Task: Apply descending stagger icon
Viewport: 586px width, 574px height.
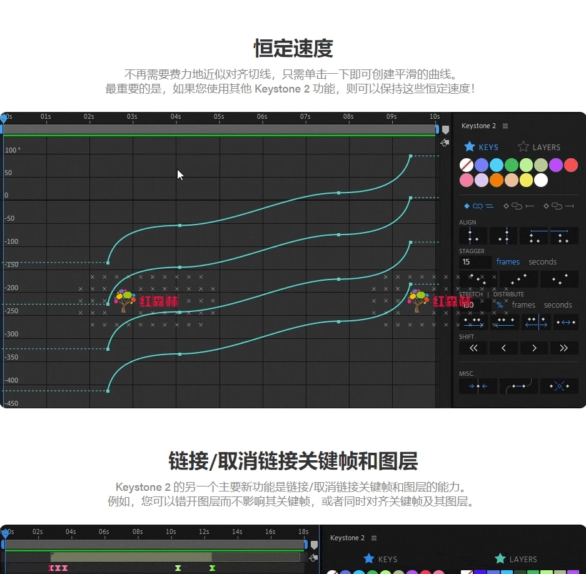Action: click(478, 279)
